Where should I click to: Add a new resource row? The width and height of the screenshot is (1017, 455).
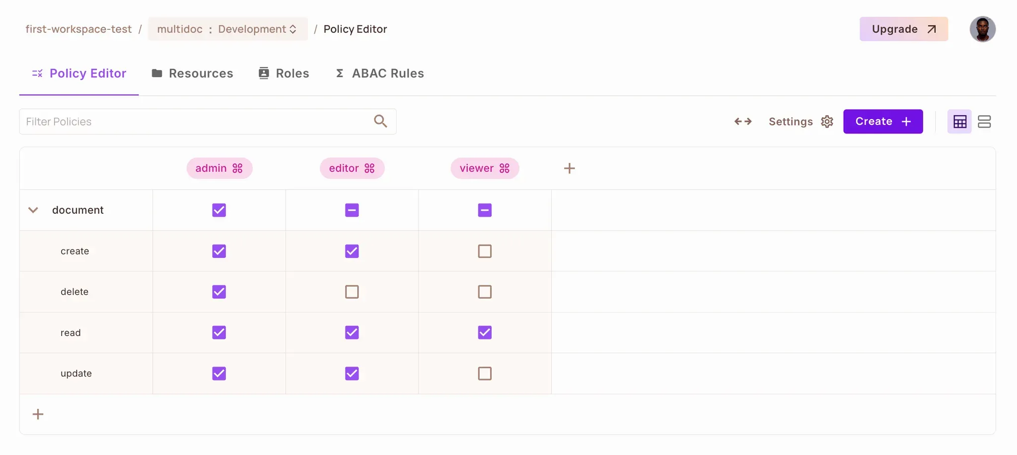tap(38, 414)
